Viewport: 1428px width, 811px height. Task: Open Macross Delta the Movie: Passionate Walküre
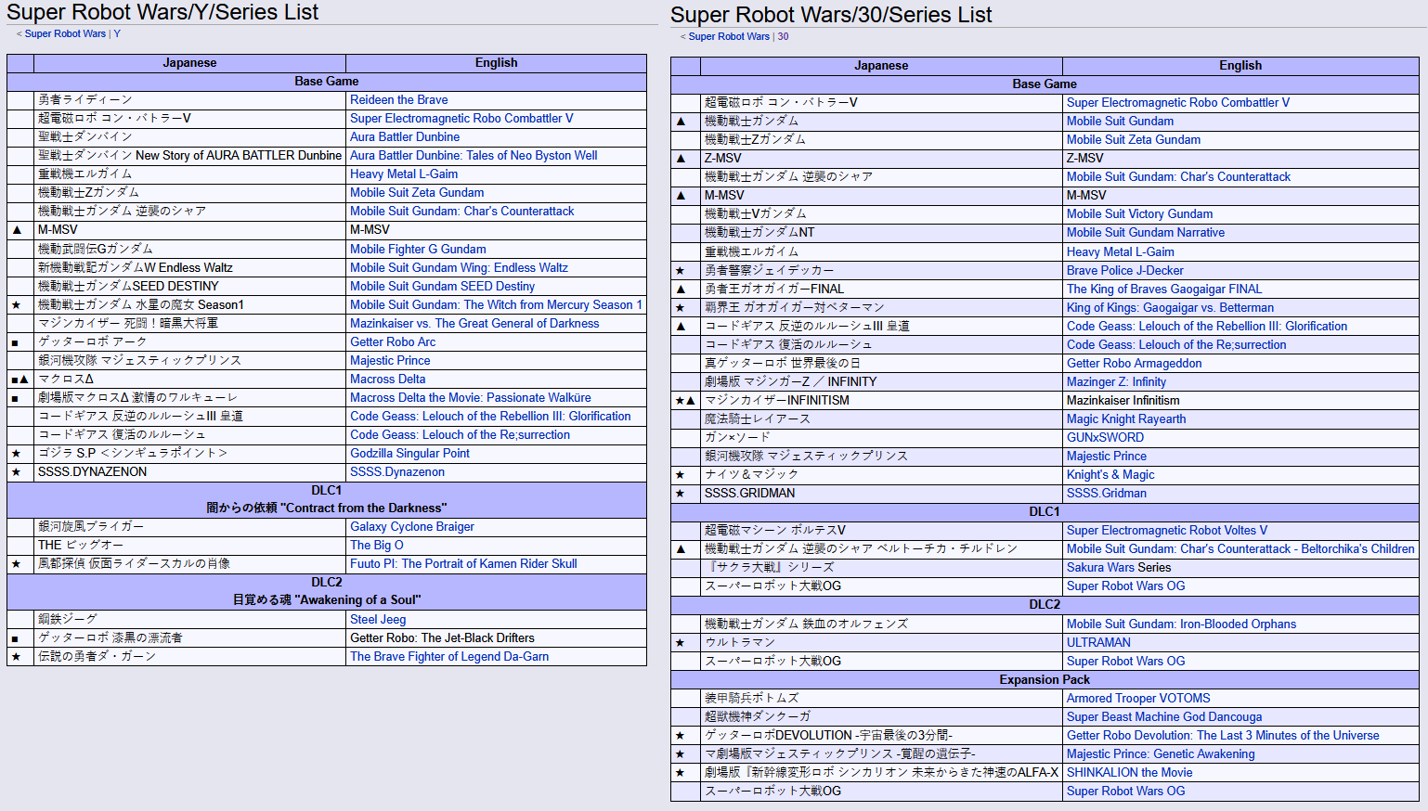coord(470,398)
